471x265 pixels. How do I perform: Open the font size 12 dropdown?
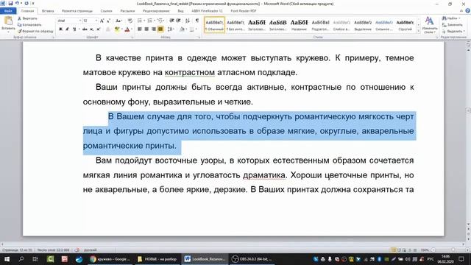coord(96,21)
